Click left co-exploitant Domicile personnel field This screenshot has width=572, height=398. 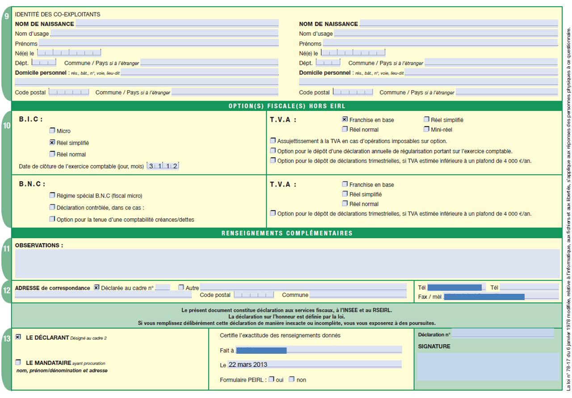tap(199, 72)
